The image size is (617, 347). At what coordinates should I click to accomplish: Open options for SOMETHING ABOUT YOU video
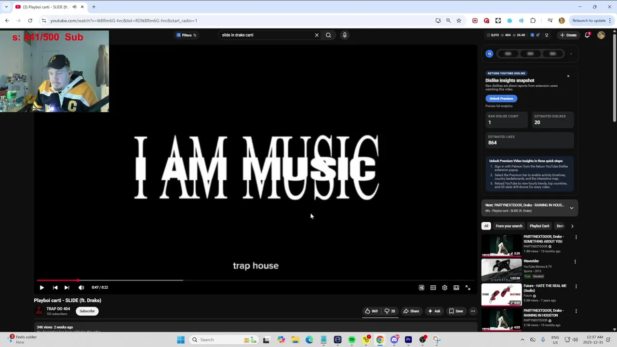point(576,237)
